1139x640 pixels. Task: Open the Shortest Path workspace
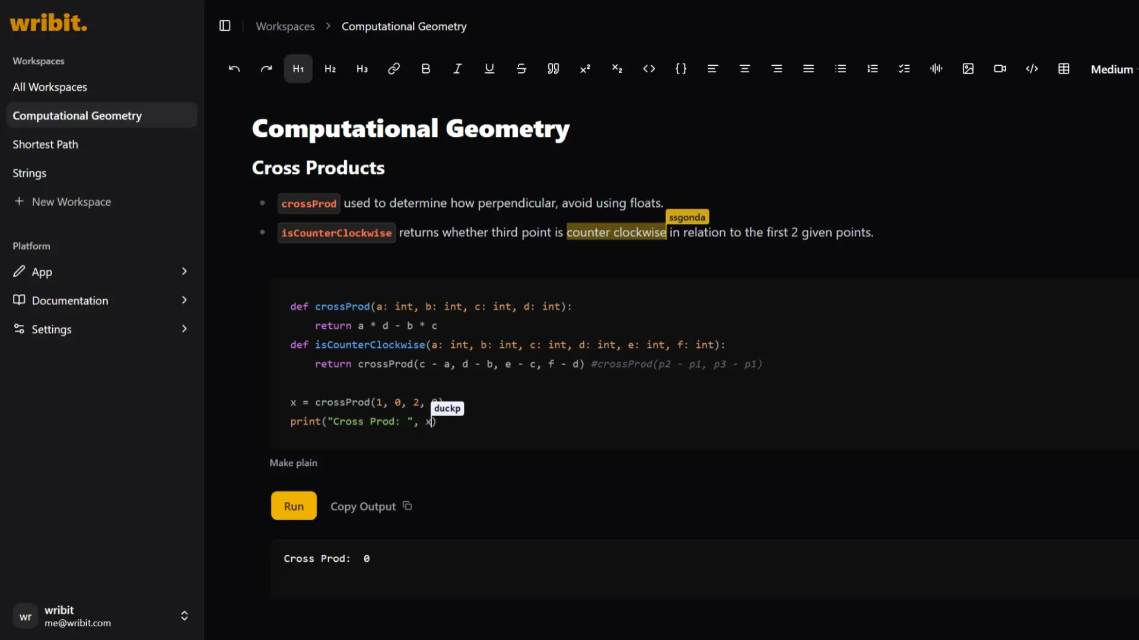click(46, 145)
